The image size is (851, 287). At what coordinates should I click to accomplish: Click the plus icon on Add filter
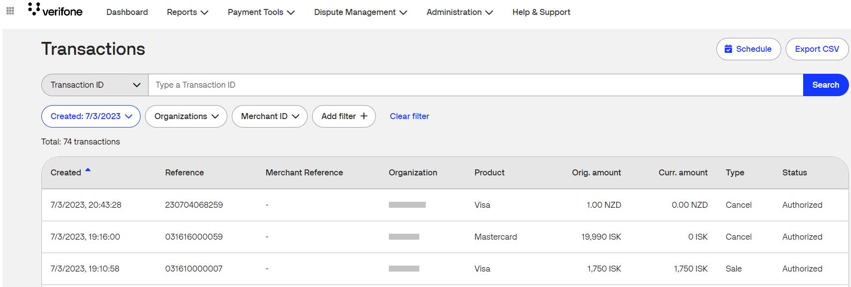[364, 116]
